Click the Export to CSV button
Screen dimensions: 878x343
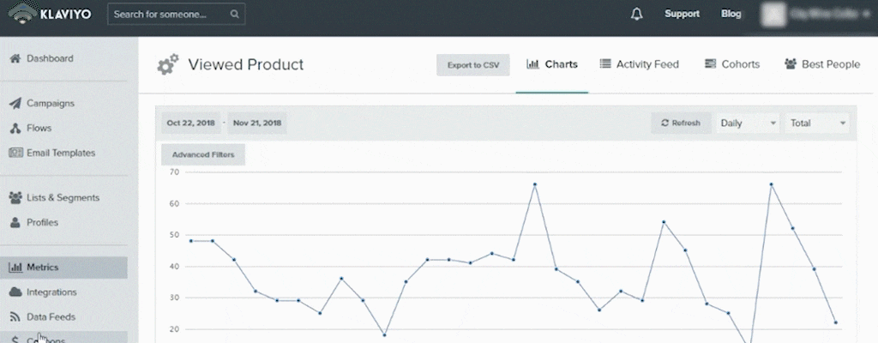(x=473, y=65)
